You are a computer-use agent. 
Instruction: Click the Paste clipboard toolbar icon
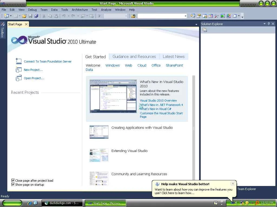pos(56,16)
